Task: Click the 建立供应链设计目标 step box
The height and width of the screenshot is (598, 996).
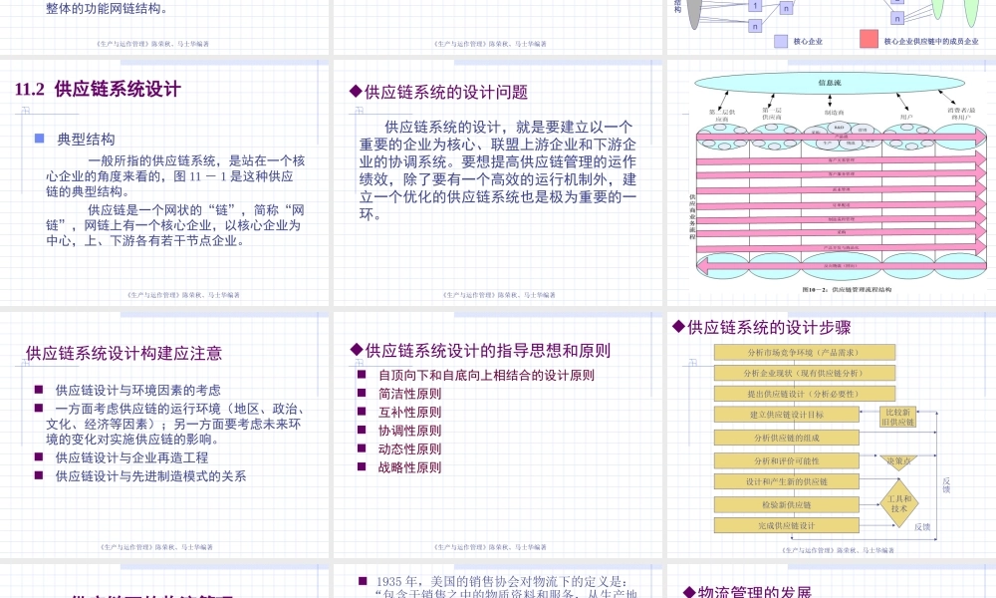Action: pyautogui.click(x=785, y=415)
